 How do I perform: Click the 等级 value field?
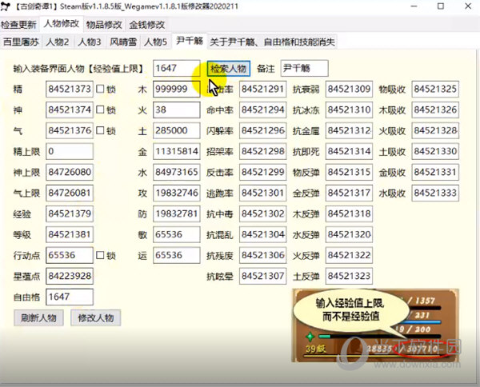pos(70,234)
